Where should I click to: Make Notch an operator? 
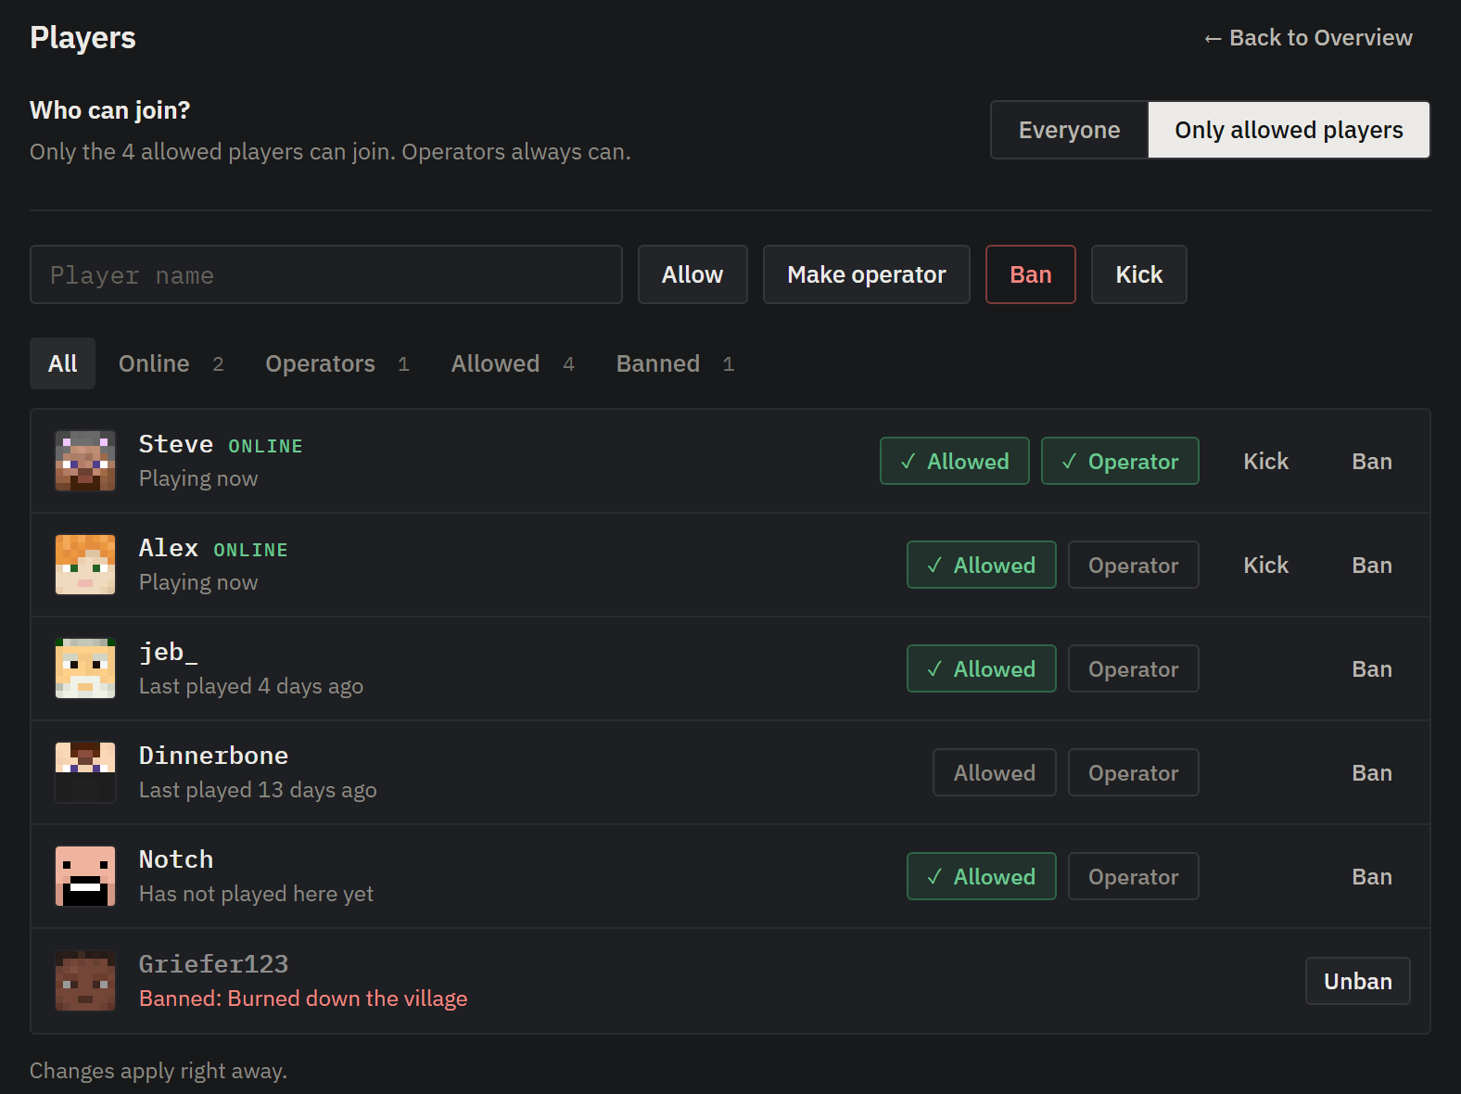point(1133,876)
